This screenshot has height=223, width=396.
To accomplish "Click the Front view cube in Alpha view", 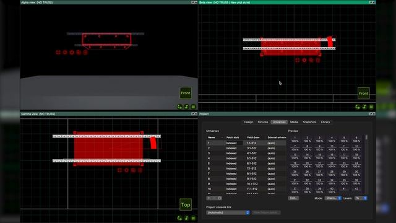I will [186, 93].
